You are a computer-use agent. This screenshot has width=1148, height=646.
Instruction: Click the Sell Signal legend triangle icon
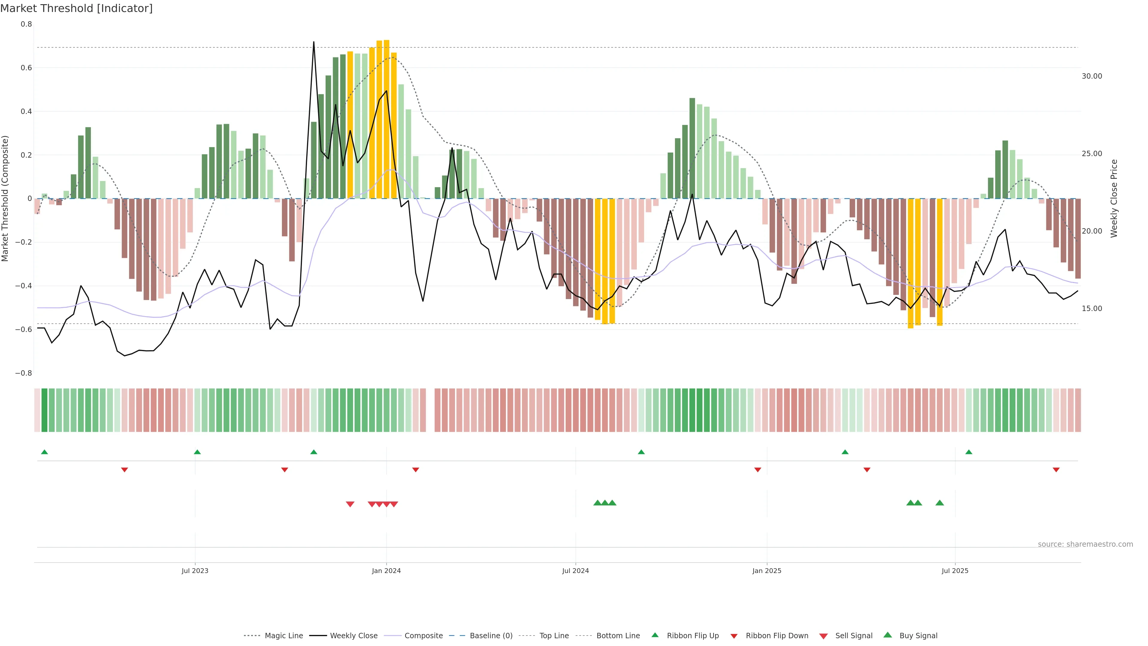pos(824,636)
